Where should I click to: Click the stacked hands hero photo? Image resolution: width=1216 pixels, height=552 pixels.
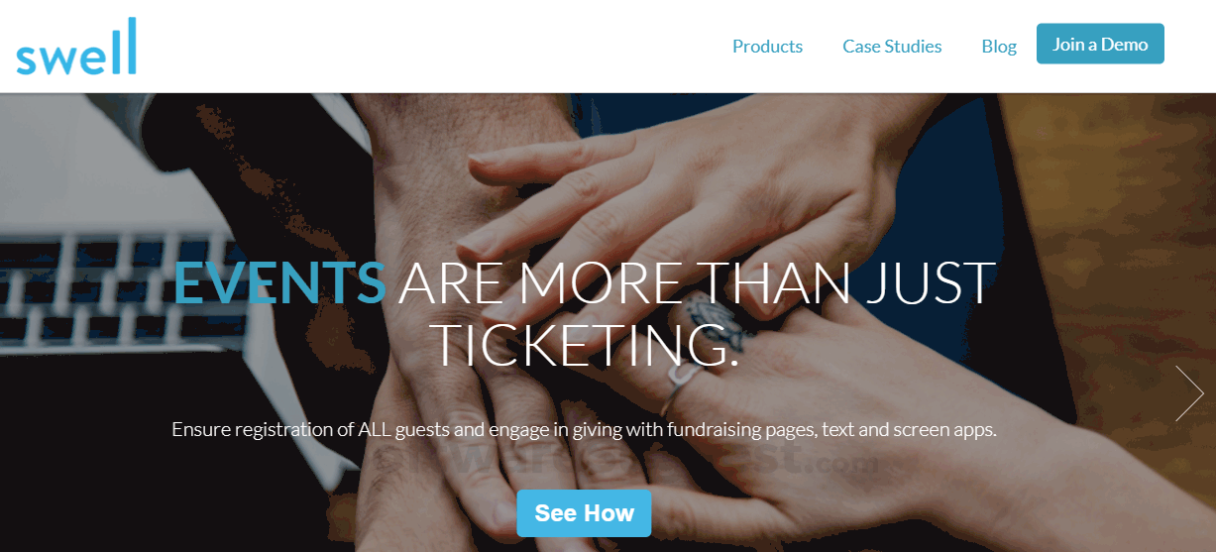coord(608,322)
